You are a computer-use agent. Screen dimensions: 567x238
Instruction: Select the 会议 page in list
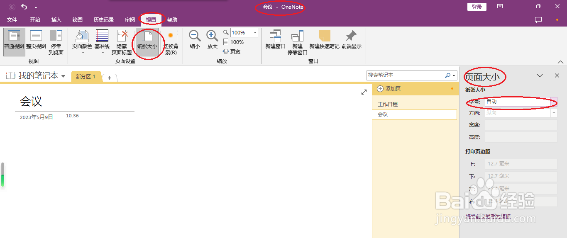414,114
